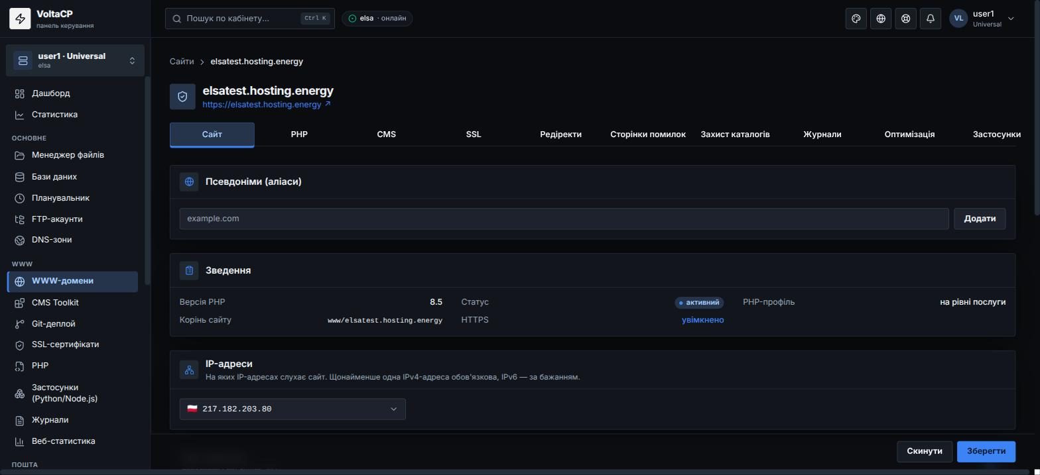The image size is (1040, 475).
Task: Switch to the PHP tab
Action: (x=299, y=134)
